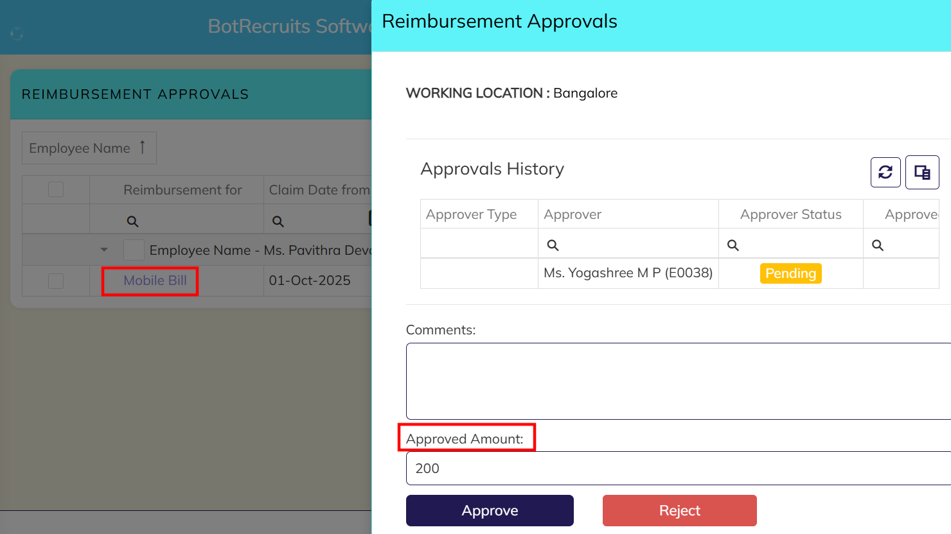Click sort arrow on Employee Name chip
This screenshot has height=534, width=951.
pos(143,148)
